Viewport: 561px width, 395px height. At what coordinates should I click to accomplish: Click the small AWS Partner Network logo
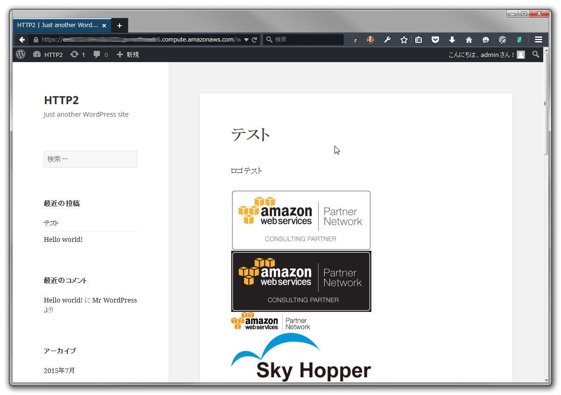(x=271, y=321)
